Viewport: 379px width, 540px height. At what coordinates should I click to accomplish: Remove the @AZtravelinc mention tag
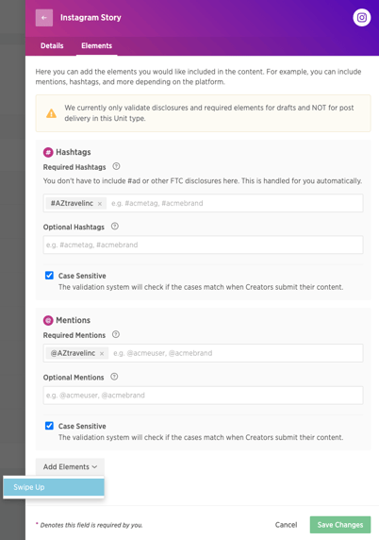coord(102,354)
